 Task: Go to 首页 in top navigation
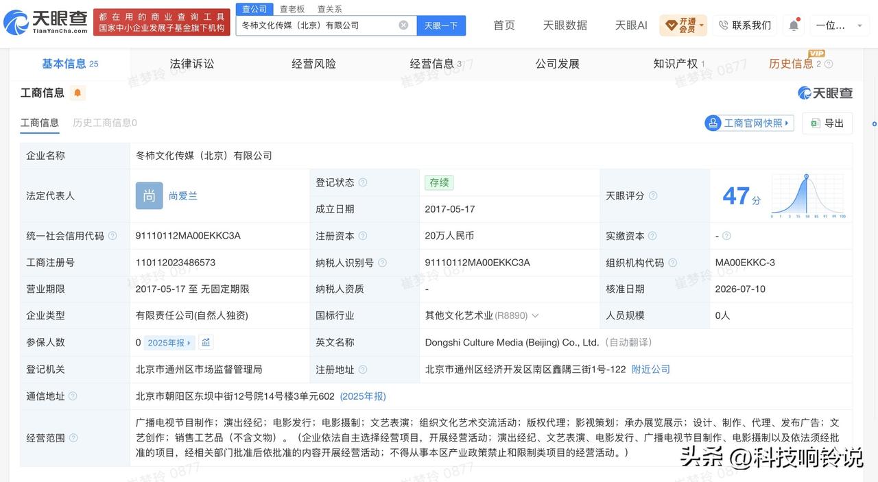coord(504,25)
